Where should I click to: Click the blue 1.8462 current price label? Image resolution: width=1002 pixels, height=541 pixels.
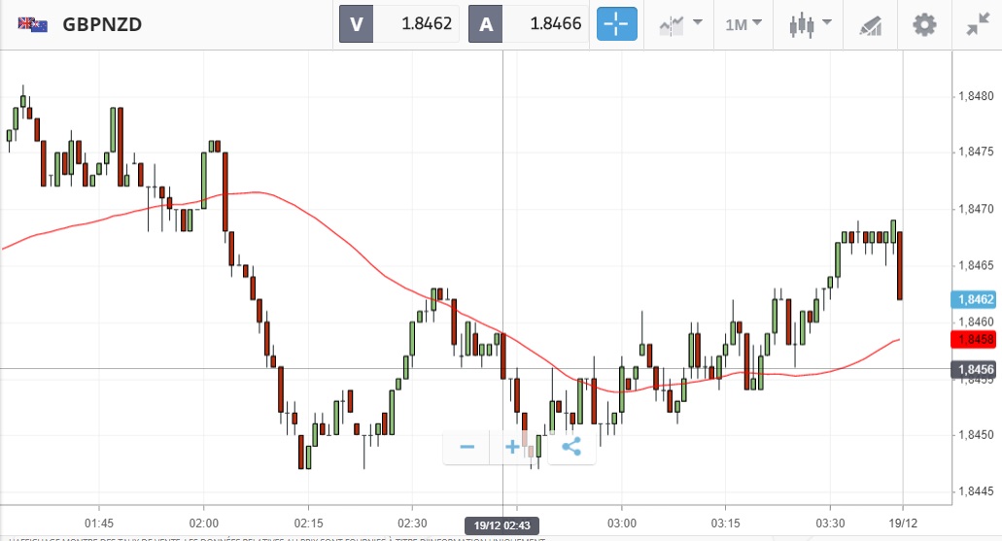coord(973,299)
